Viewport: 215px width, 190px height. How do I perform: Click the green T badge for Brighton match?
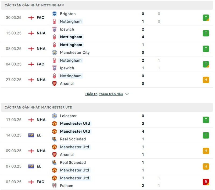pos(206,18)
